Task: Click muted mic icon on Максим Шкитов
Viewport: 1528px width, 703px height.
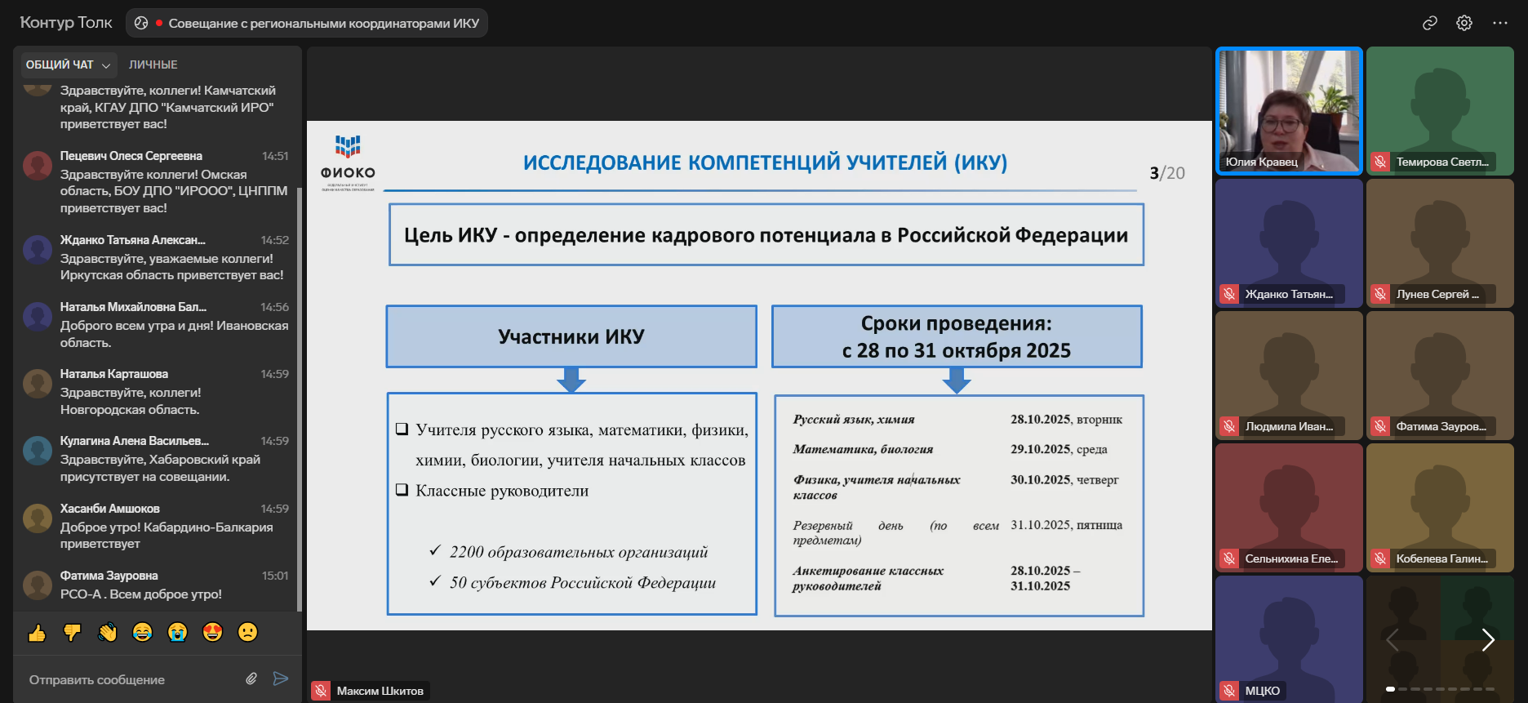Action: pos(321,691)
